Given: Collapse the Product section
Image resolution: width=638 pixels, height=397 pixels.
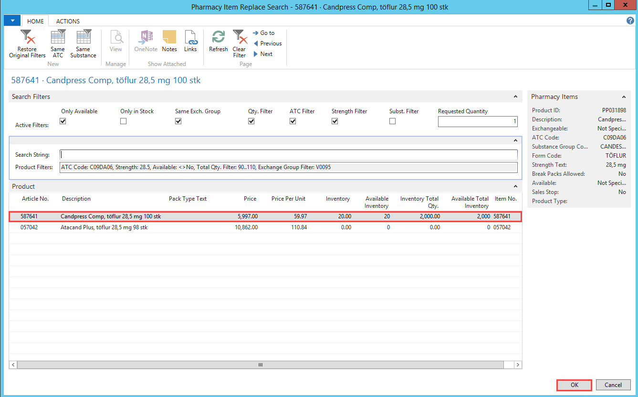Looking at the screenshot, I should click(x=515, y=186).
